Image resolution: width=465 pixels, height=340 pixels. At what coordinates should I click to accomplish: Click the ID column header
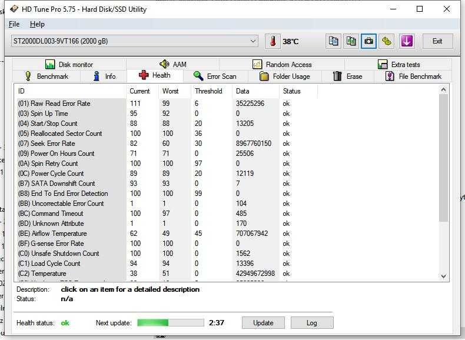click(71, 91)
